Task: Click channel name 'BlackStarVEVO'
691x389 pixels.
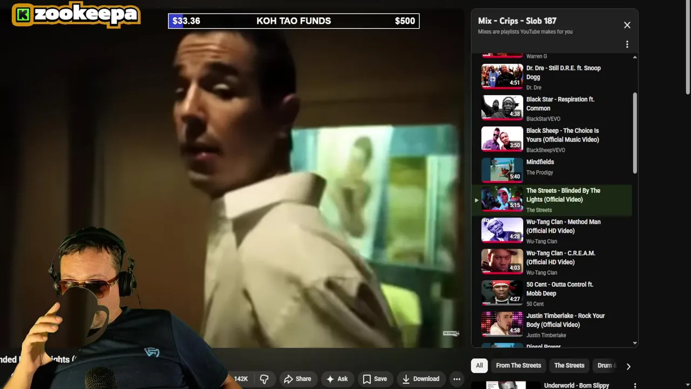Action: click(x=543, y=119)
